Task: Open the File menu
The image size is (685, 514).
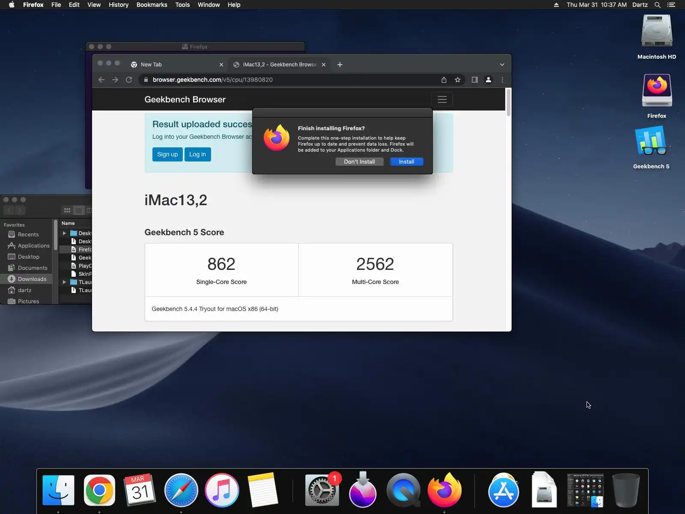Action: coord(56,5)
